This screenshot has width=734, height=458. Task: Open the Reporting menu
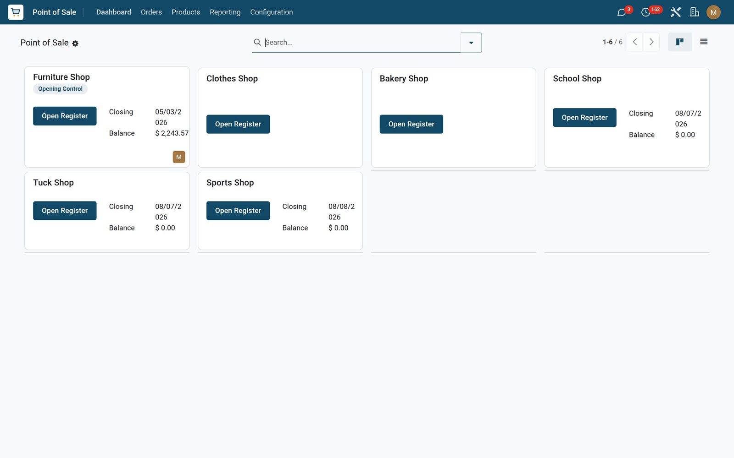(225, 12)
